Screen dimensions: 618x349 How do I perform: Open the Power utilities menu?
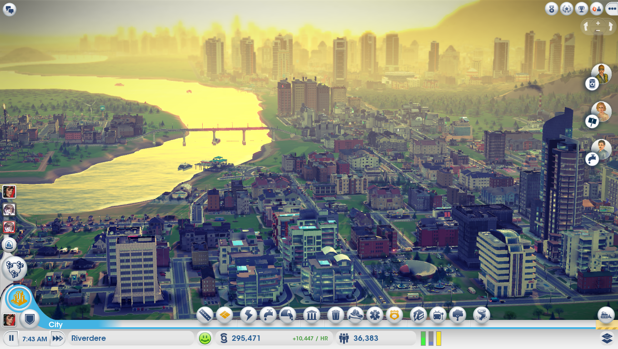(x=249, y=314)
